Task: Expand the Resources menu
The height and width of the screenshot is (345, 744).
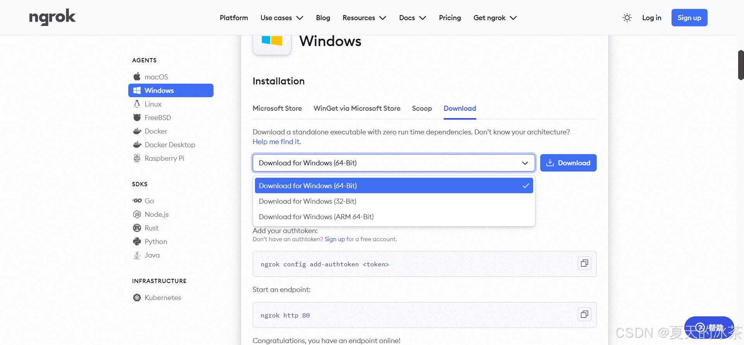Action: [x=364, y=18]
